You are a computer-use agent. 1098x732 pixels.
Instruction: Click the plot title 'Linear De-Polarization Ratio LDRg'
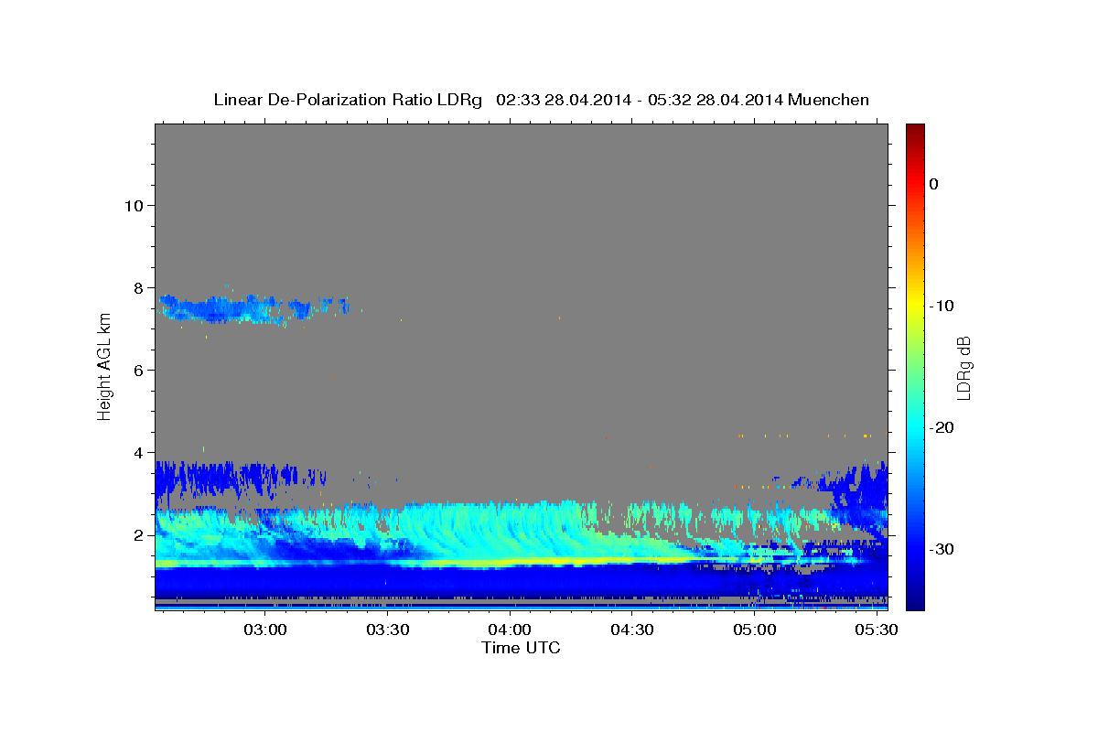348,100
